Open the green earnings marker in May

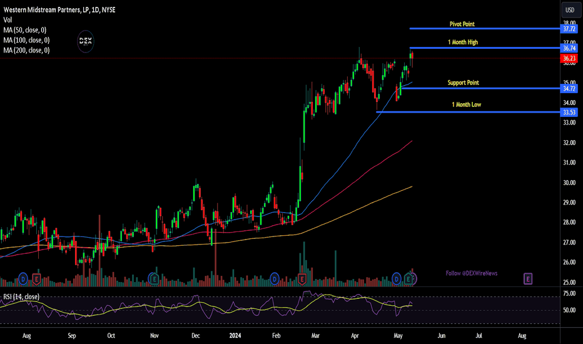click(x=408, y=278)
